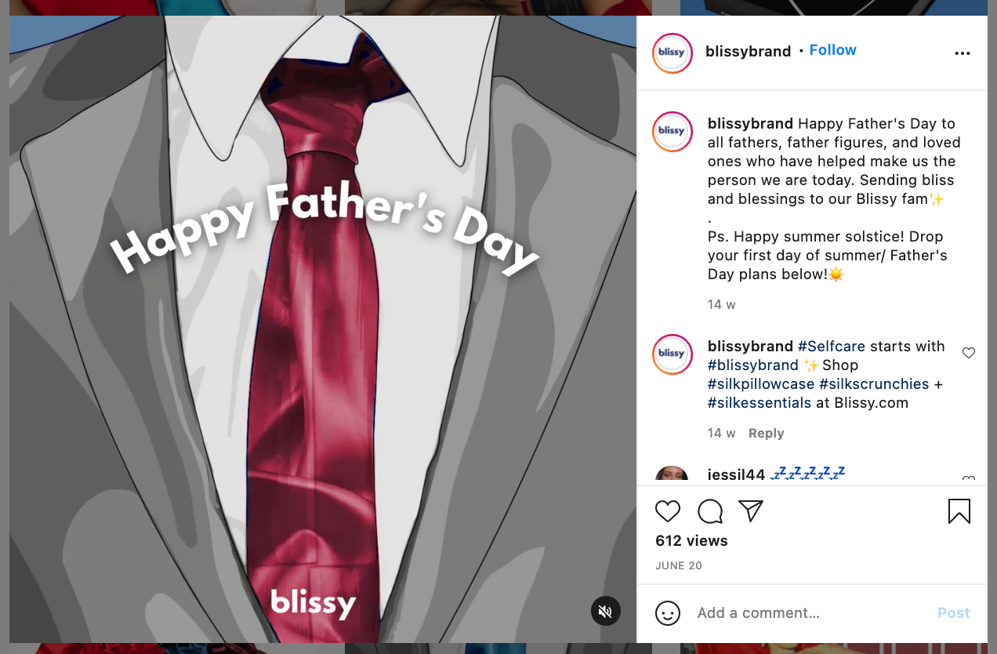Open the blissybrand profile picture in the header
Viewport: 997px width, 654px height.
[672, 53]
